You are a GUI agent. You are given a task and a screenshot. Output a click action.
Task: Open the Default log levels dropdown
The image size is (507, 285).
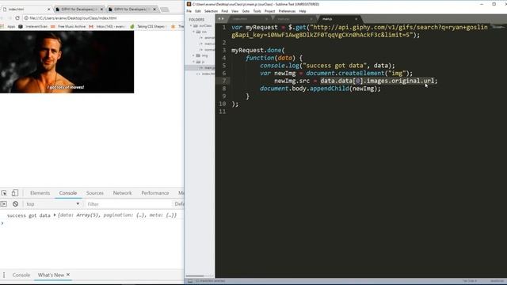(x=179, y=204)
